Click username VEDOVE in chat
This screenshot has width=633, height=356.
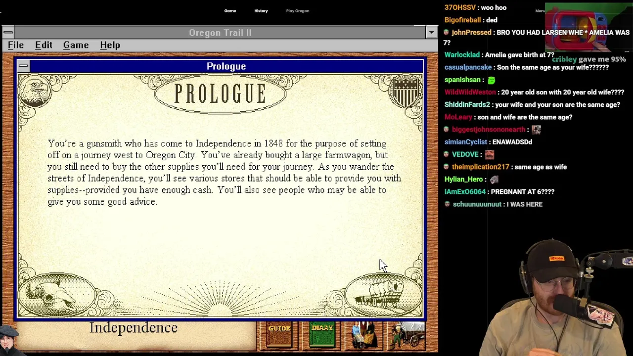coord(465,154)
